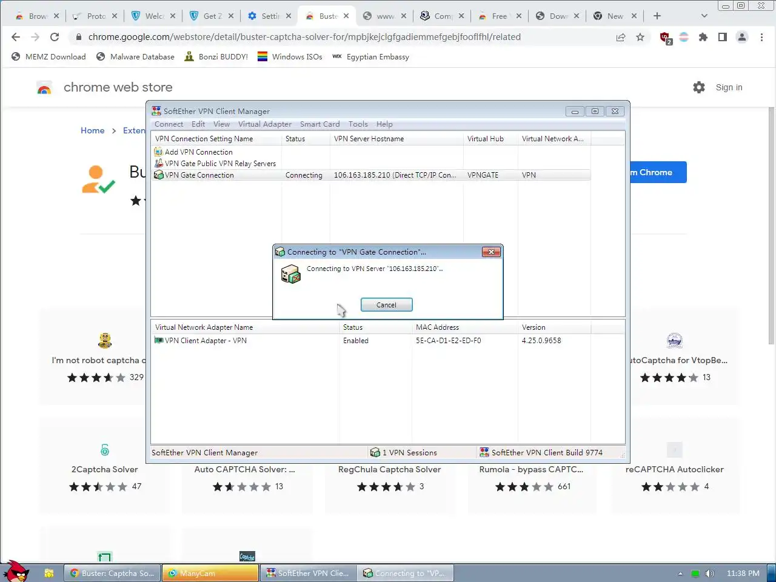Viewport: 776px width, 582px height.
Task: Go back in Chrome
Action: tap(16, 37)
